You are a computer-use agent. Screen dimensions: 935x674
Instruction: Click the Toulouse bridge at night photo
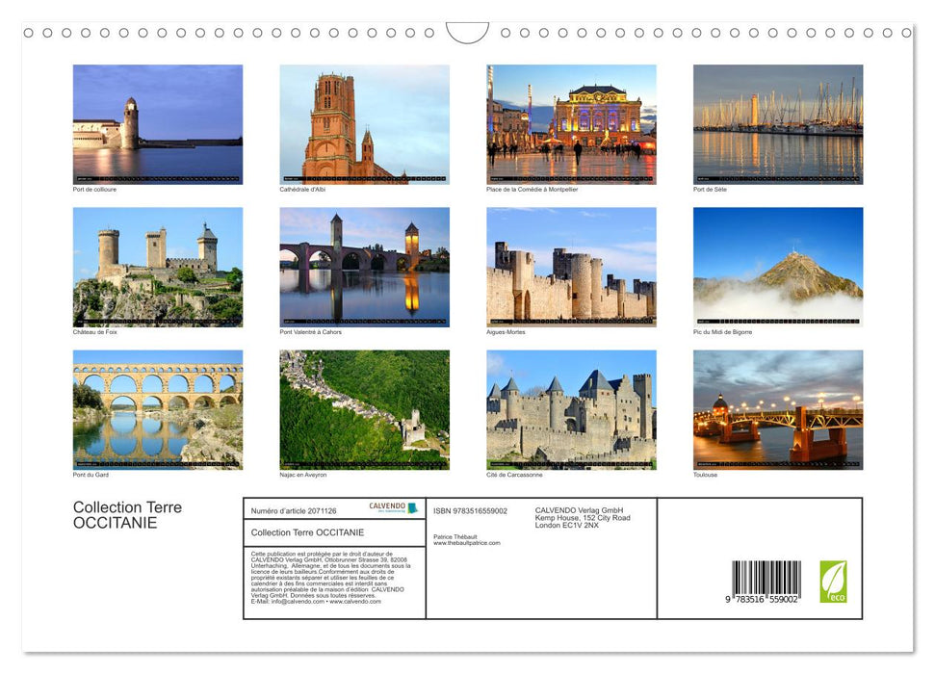[x=778, y=408]
